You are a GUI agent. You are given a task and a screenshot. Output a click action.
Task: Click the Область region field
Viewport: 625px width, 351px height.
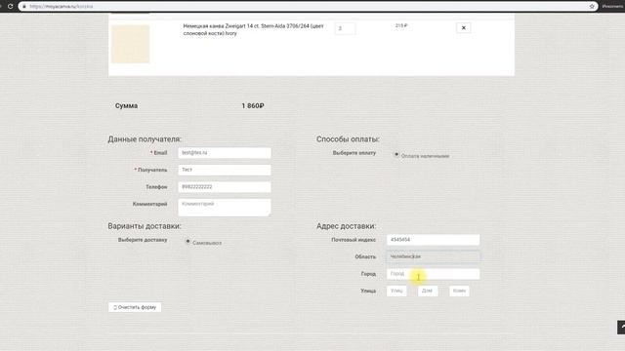click(433, 256)
